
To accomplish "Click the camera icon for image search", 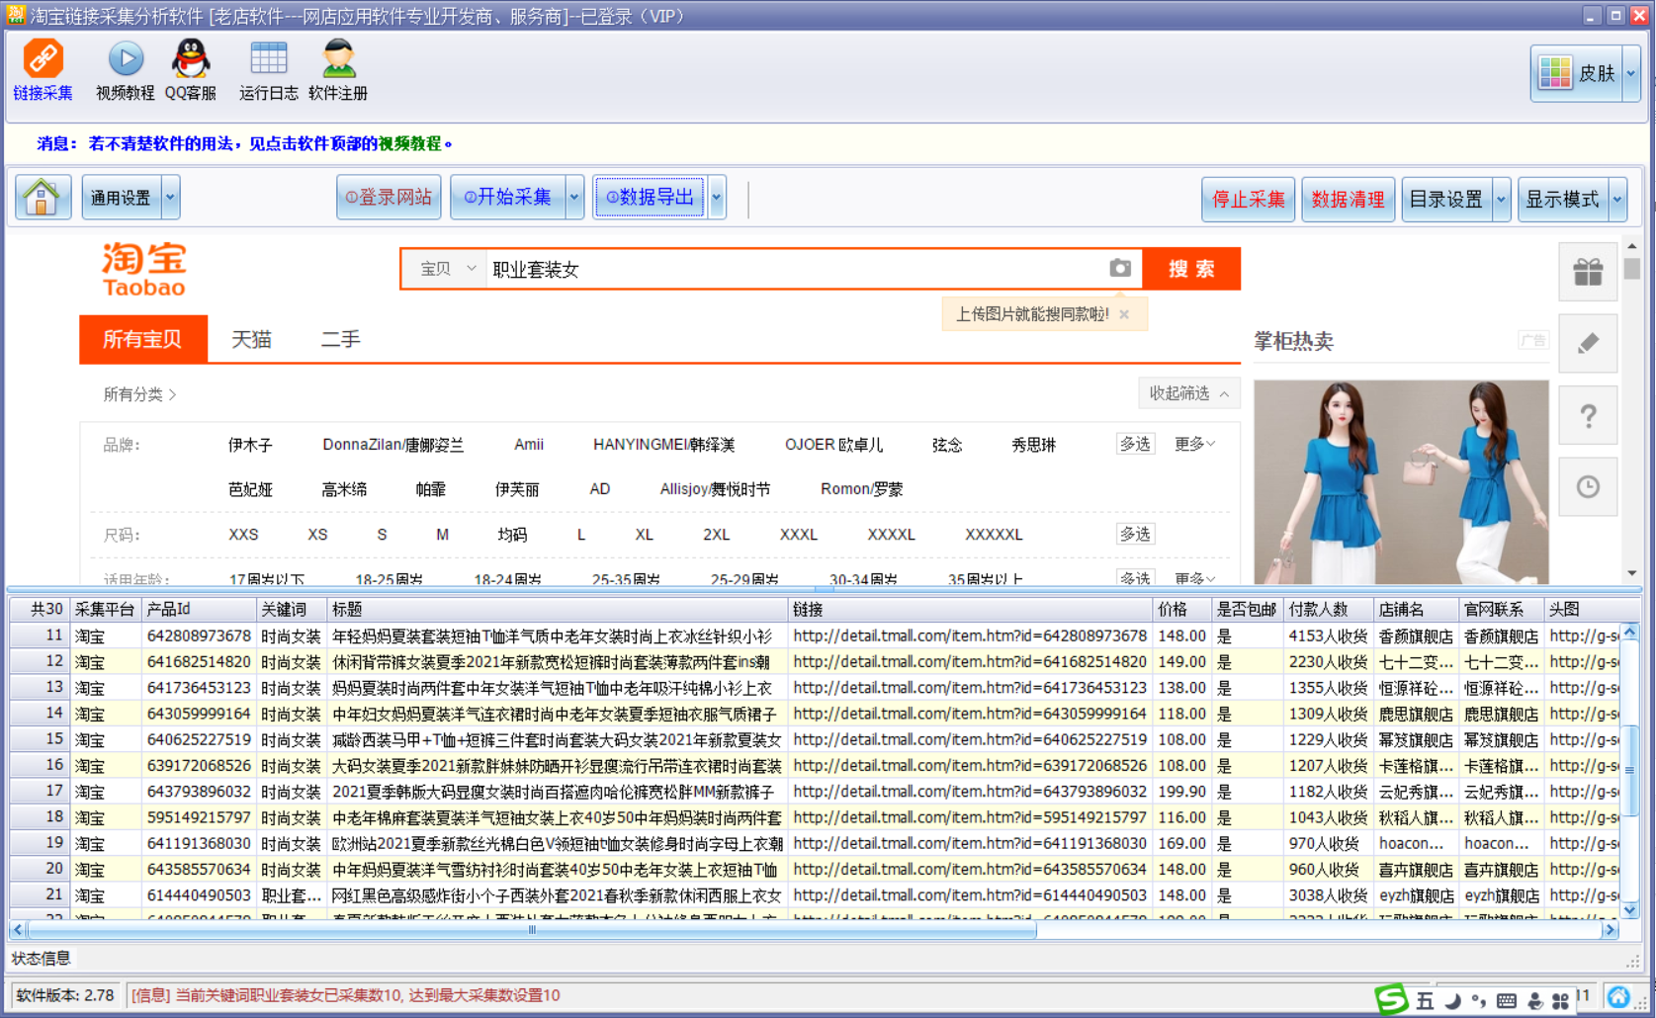I will click(x=1120, y=268).
